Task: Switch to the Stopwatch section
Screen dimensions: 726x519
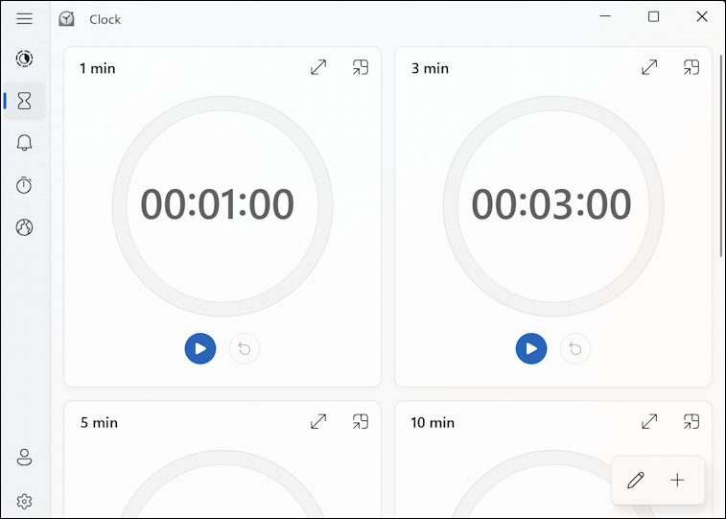Action: [x=25, y=185]
